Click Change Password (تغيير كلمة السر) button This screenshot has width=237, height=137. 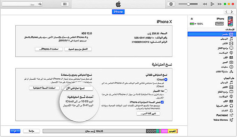148,113
